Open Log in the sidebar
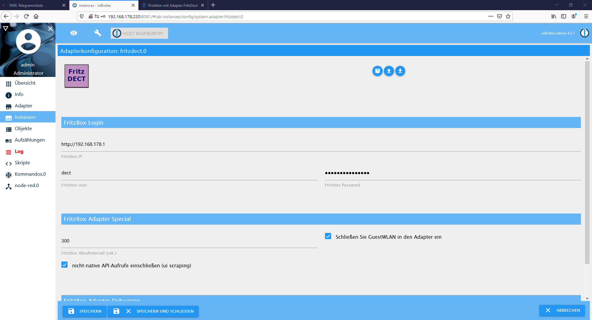 click(28, 151)
